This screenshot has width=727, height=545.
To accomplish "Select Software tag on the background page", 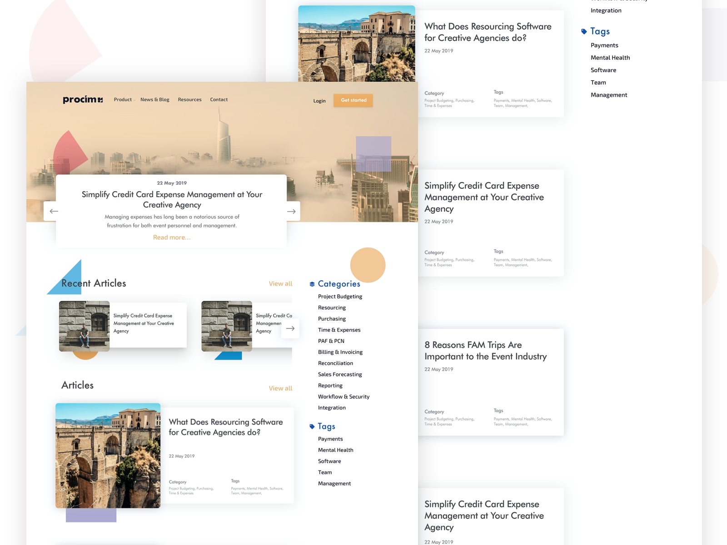I will pos(603,70).
